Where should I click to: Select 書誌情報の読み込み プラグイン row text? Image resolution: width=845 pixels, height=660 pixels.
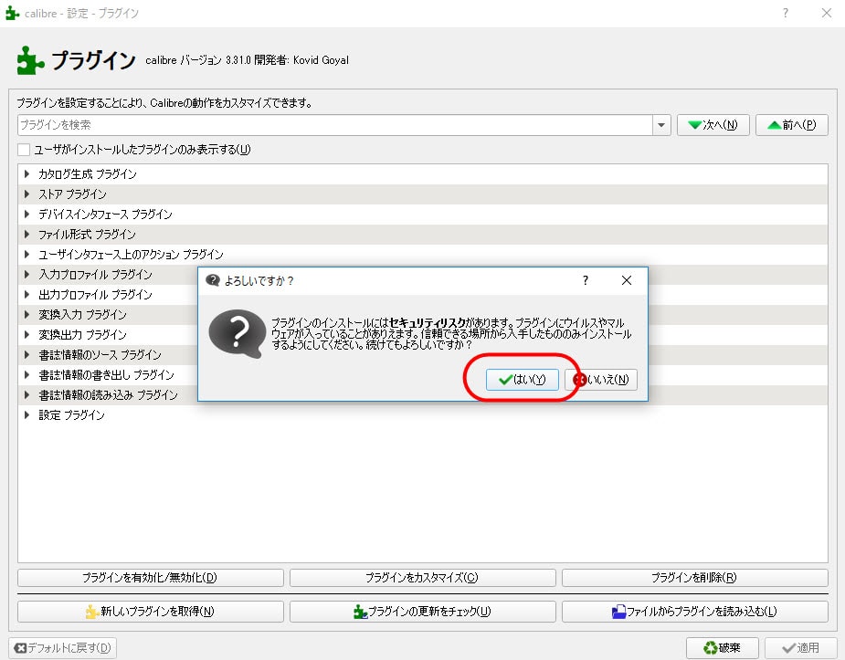point(108,395)
